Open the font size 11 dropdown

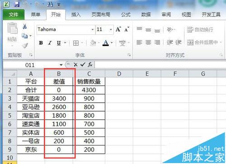tap(111, 29)
